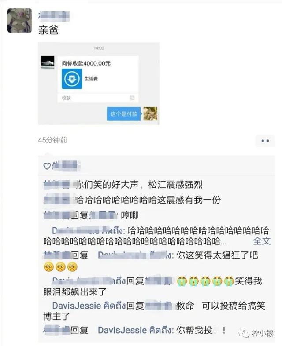Tap the car avatar in chat screenshot

point(48,63)
